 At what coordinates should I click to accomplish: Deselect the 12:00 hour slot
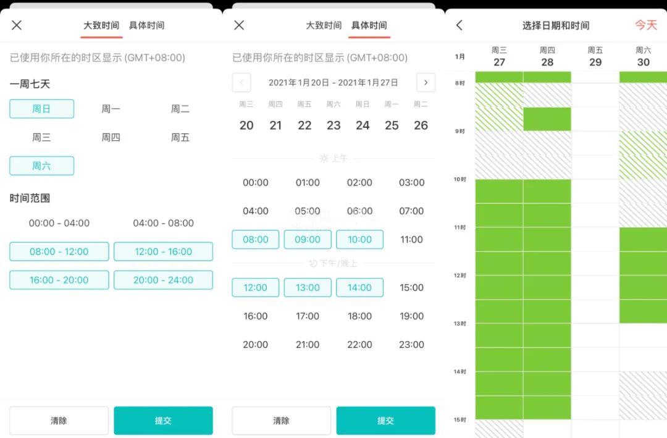[x=256, y=287]
